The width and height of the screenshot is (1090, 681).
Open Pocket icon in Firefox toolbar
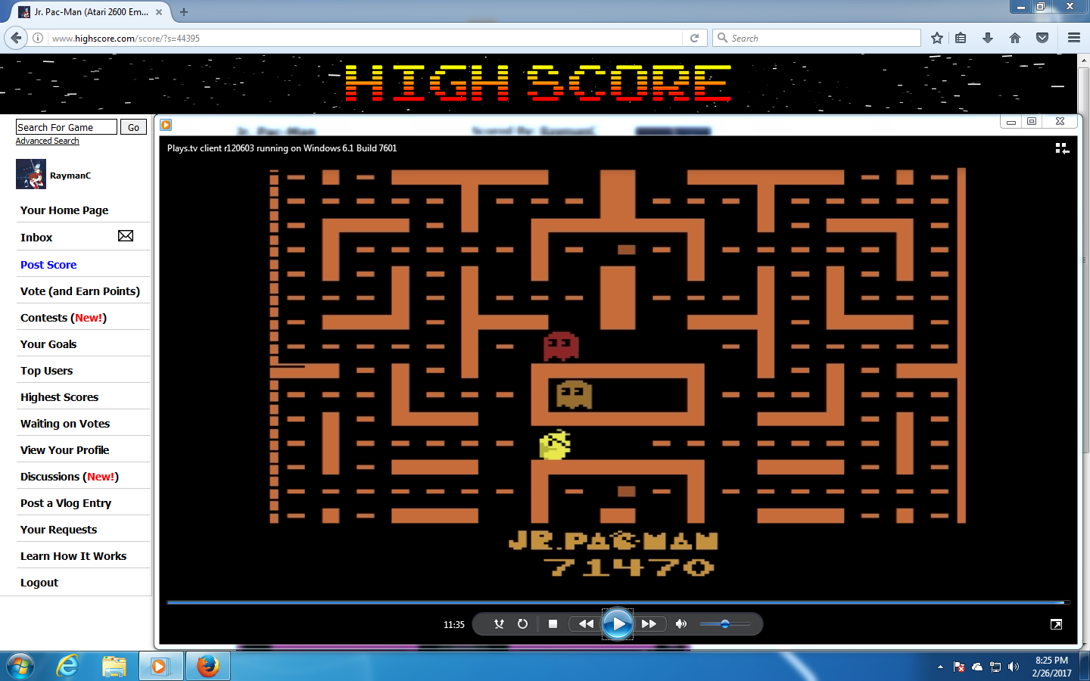tap(1042, 38)
